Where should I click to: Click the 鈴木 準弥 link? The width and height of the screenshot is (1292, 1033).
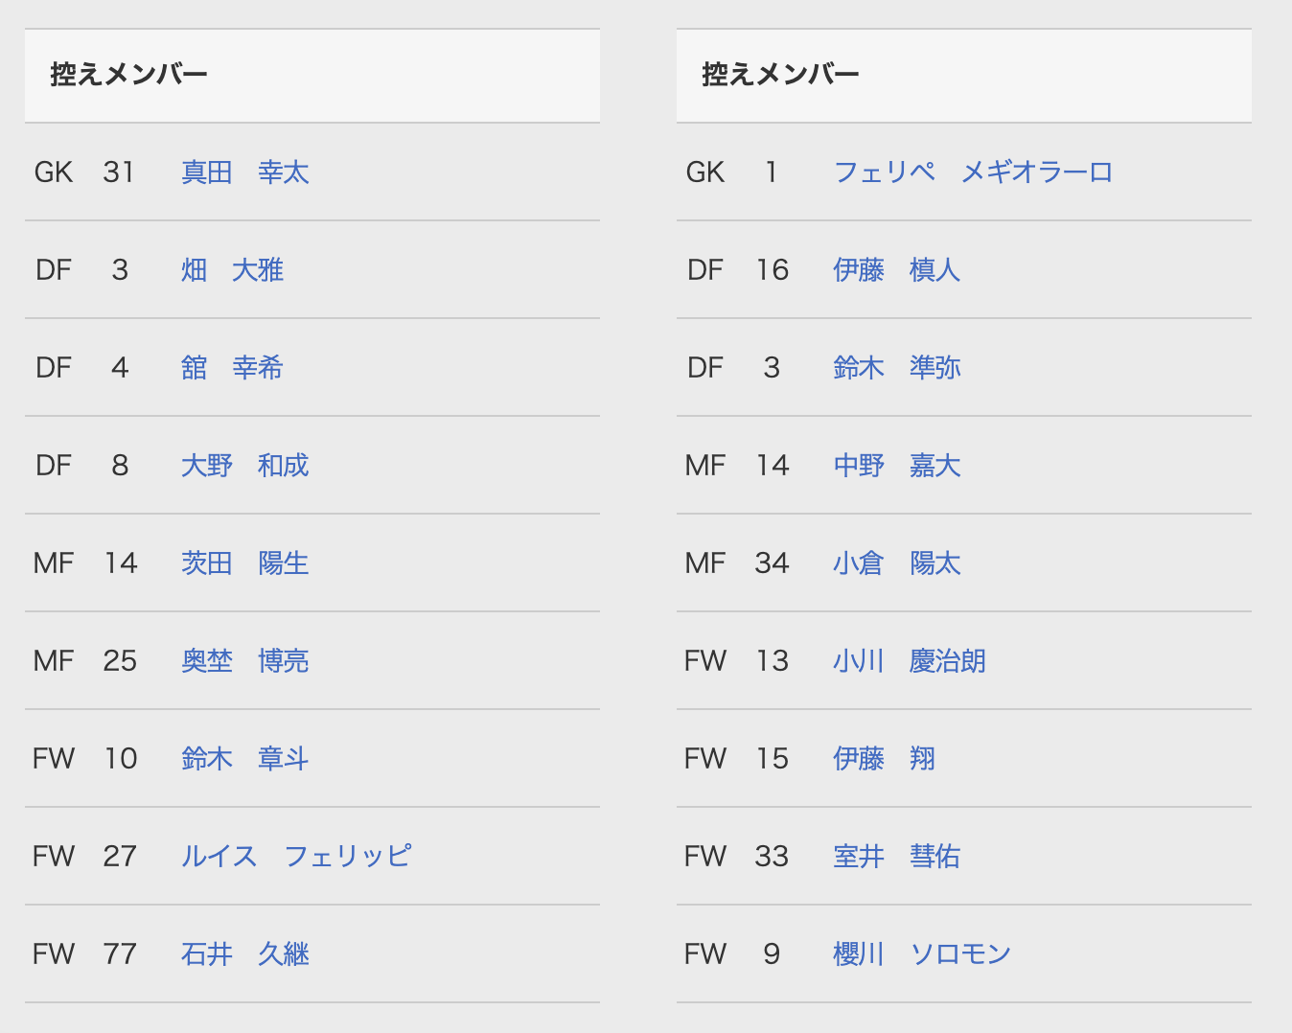point(896,368)
